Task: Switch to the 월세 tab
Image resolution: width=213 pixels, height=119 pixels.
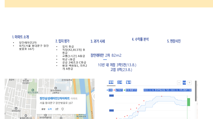Action: pyautogui.click(x=128, y=82)
